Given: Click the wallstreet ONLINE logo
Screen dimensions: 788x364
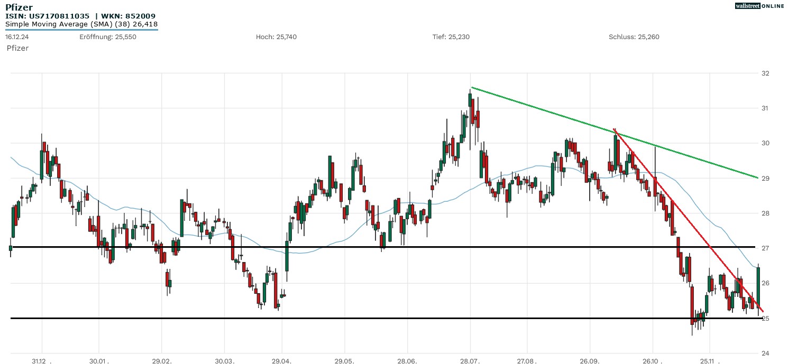Looking at the screenshot, I should 759,6.
